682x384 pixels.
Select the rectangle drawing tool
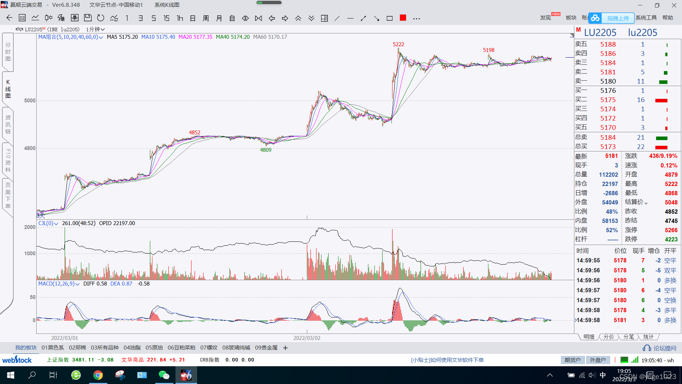[390, 18]
